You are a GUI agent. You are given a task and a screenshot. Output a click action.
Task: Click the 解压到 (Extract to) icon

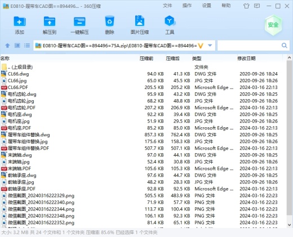point(50,21)
